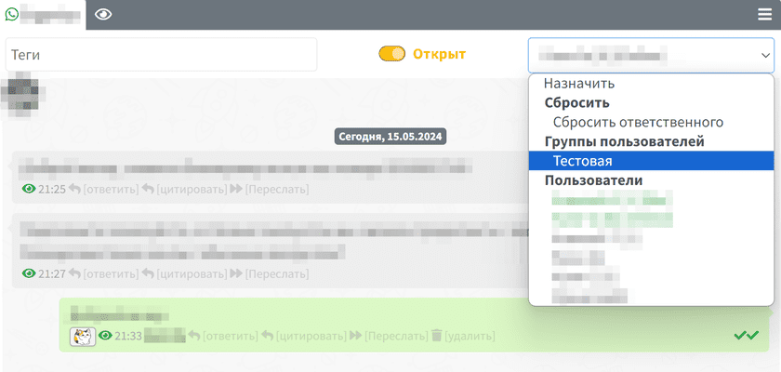This screenshot has height=372, width=781.
Task: Reply to the 21:27 message via [ответить]
Action: (x=111, y=274)
